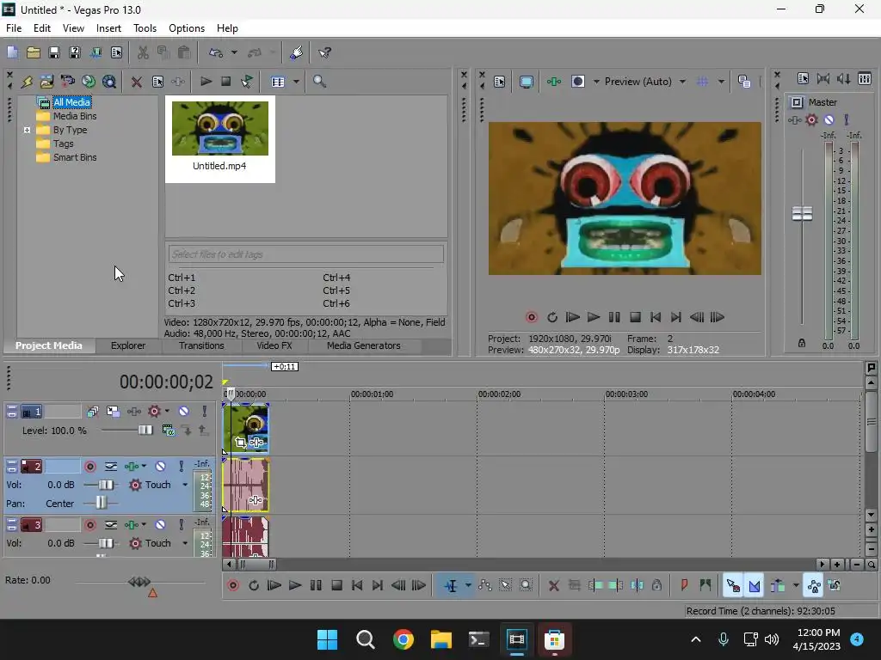This screenshot has height=660, width=881.
Task: Open the Preview (Auto) quality dropdown
Action: point(682,82)
